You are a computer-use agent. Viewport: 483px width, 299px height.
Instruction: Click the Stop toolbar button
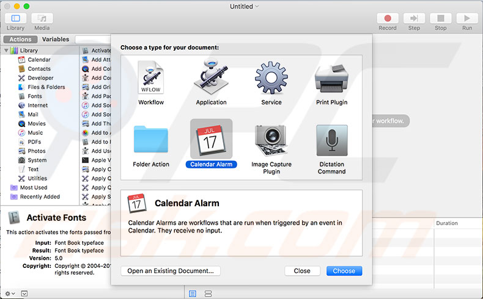tap(440, 18)
